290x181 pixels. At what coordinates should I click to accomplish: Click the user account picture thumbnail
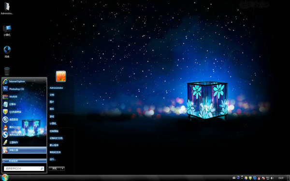pos(61,76)
